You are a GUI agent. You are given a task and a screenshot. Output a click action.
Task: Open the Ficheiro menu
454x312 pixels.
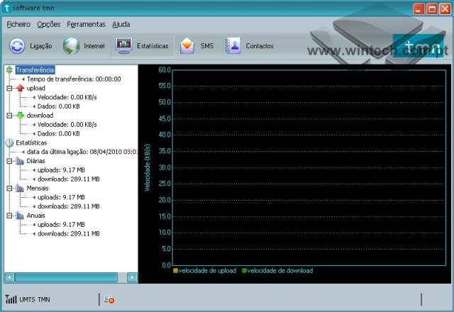18,23
